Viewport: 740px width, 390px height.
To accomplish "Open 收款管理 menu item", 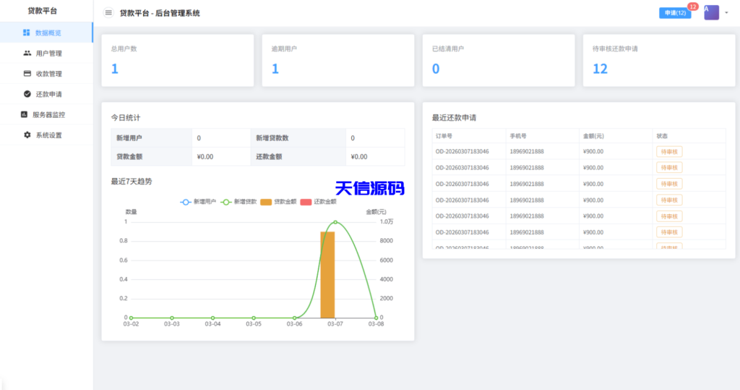I will tap(46, 74).
